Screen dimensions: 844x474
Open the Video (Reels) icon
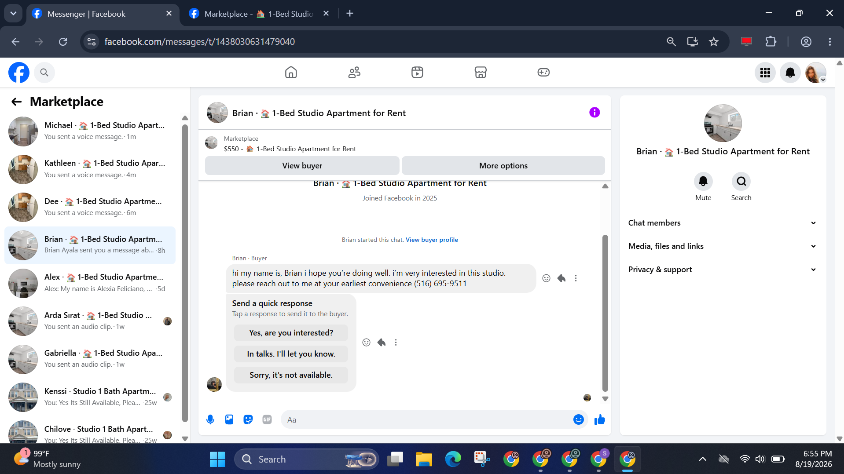tap(417, 73)
